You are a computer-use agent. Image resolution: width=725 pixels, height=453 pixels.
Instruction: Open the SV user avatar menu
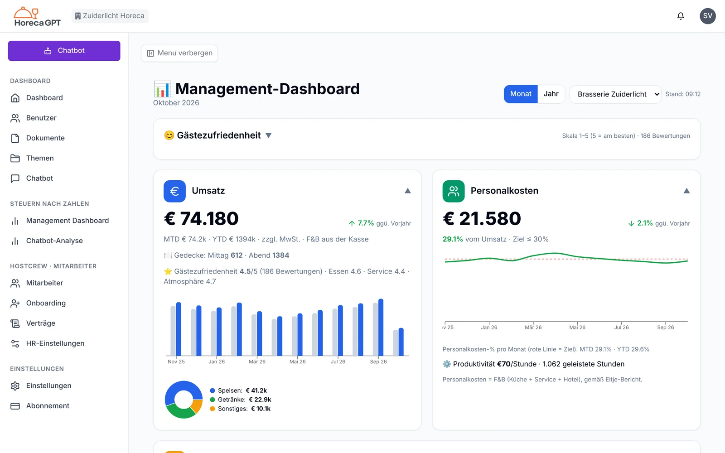pyautogui.click(x=708, y=16)
